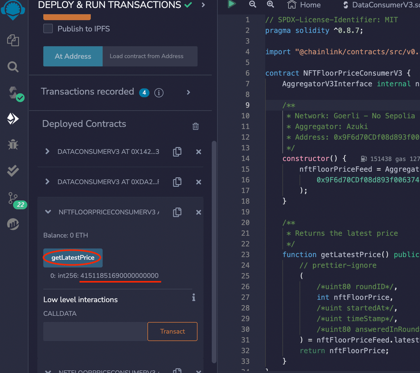Screen dimensions: 420x373
Task: Click the Load contract from Address field
Action: coord(150,56)
